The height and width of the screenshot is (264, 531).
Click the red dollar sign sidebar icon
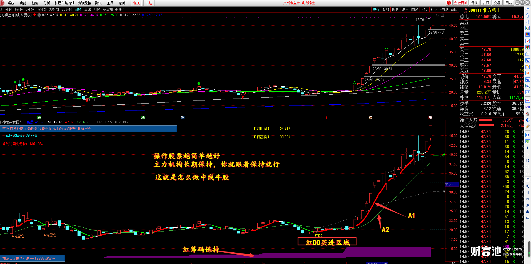coord(528,114)
